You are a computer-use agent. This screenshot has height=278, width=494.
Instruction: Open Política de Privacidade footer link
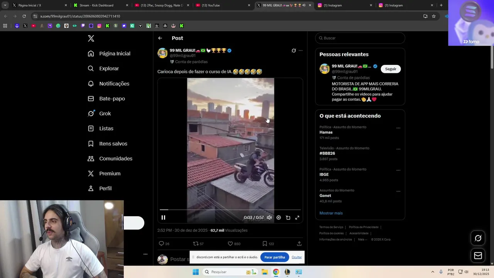click(x=364, y=227)
